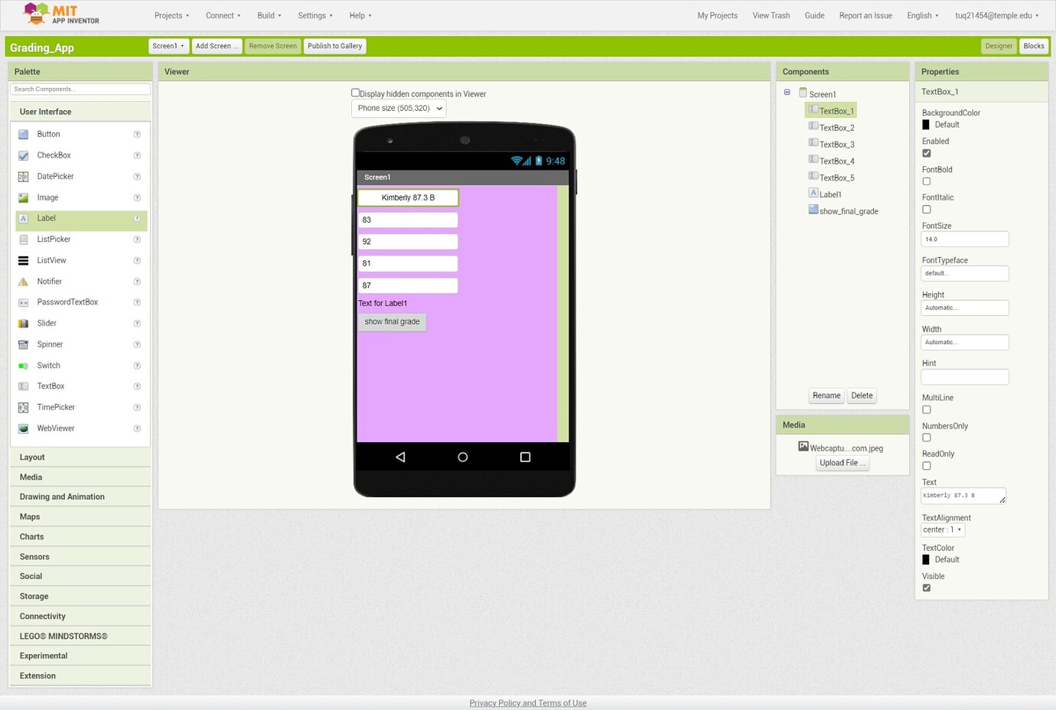The height and width of the screenshot is (710, 1056).
Task: Collapse the Screen1 component tree
Action: pyautogui.click(x=787, y=91)
